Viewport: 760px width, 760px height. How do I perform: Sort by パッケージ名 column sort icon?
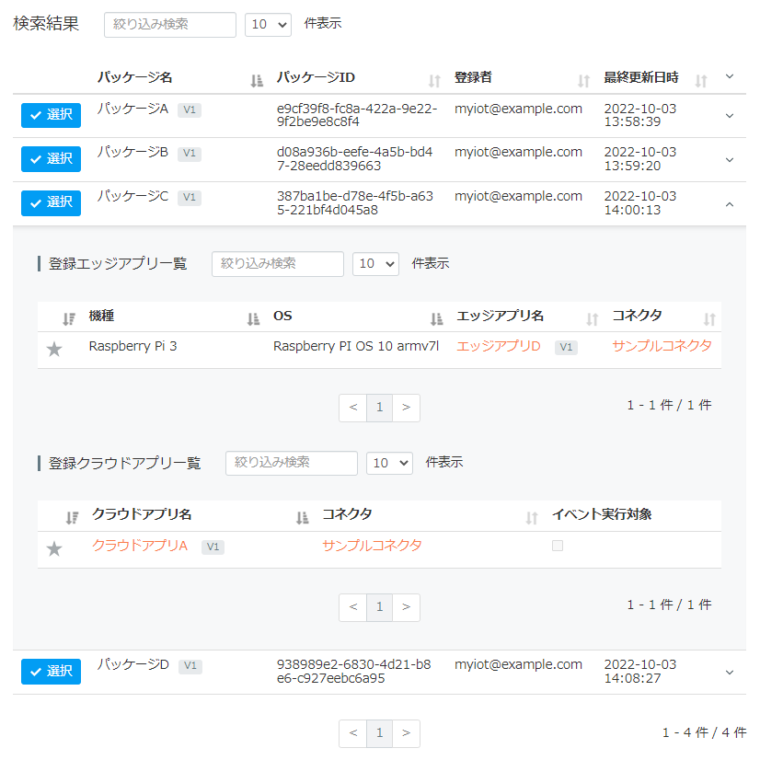click(257, 81)
